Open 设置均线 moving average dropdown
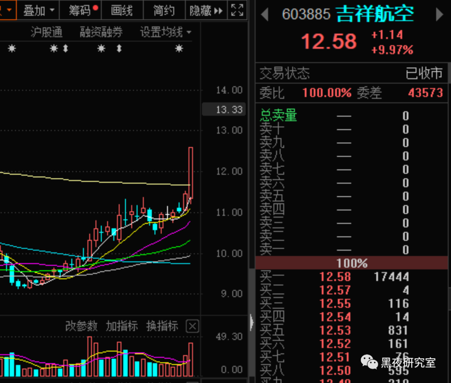Viewport: 451px width, 383px height. (165, 32)
